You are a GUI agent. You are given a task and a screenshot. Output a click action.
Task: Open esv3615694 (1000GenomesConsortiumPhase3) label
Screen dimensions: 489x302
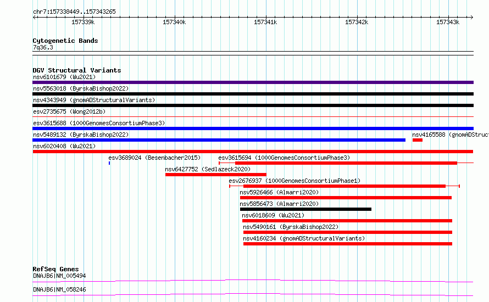click(284, 158)
